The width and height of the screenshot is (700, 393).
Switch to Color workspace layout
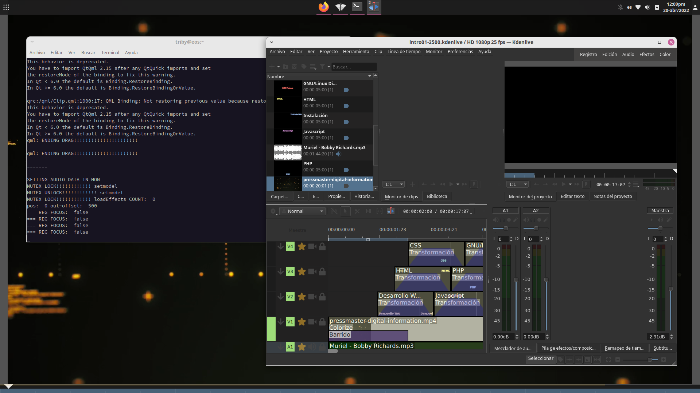coord(665,55)
